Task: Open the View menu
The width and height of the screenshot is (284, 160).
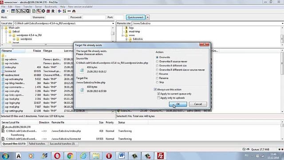Action: click(18, 7)
